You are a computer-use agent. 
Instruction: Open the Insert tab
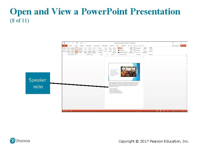(x=76, y=46)
